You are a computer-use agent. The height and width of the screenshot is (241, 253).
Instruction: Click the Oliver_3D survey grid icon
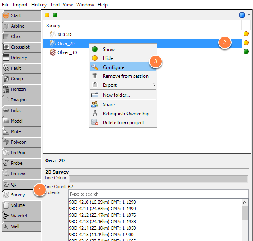click(53, 52)
